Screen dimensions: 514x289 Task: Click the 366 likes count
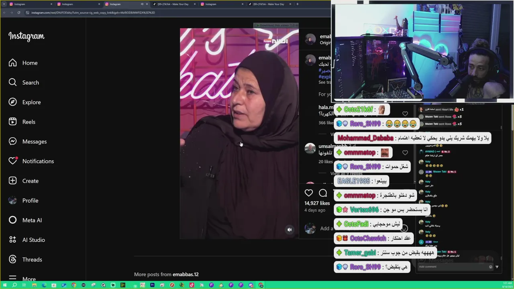pos(326,123)
